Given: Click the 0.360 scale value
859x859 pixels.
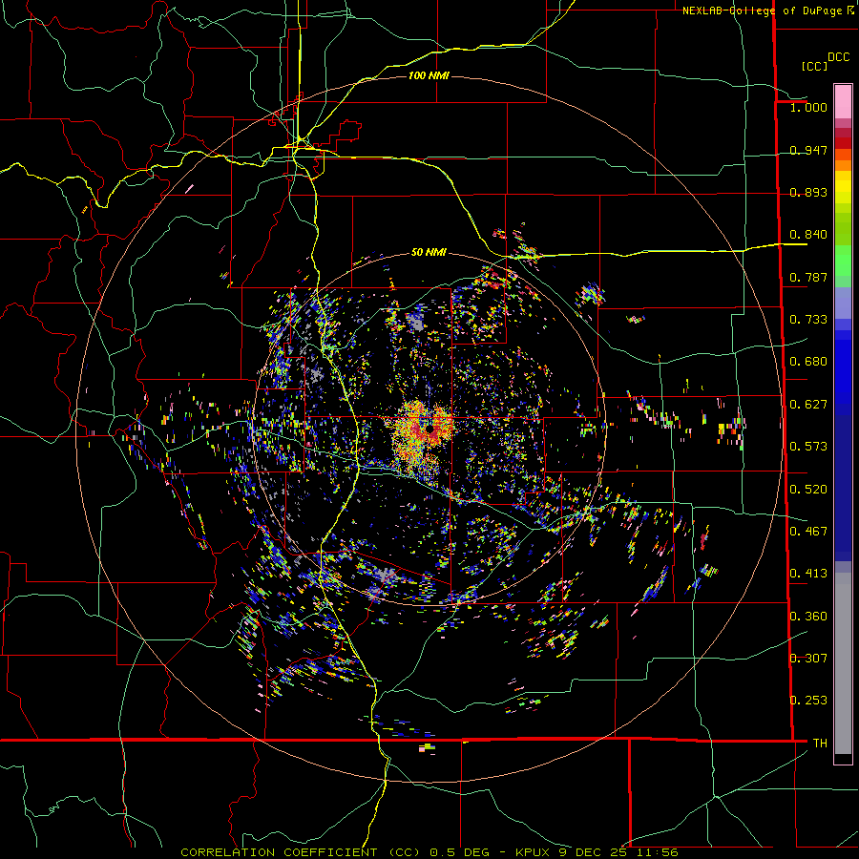Looking at the screenshot, I should [808, 617].
